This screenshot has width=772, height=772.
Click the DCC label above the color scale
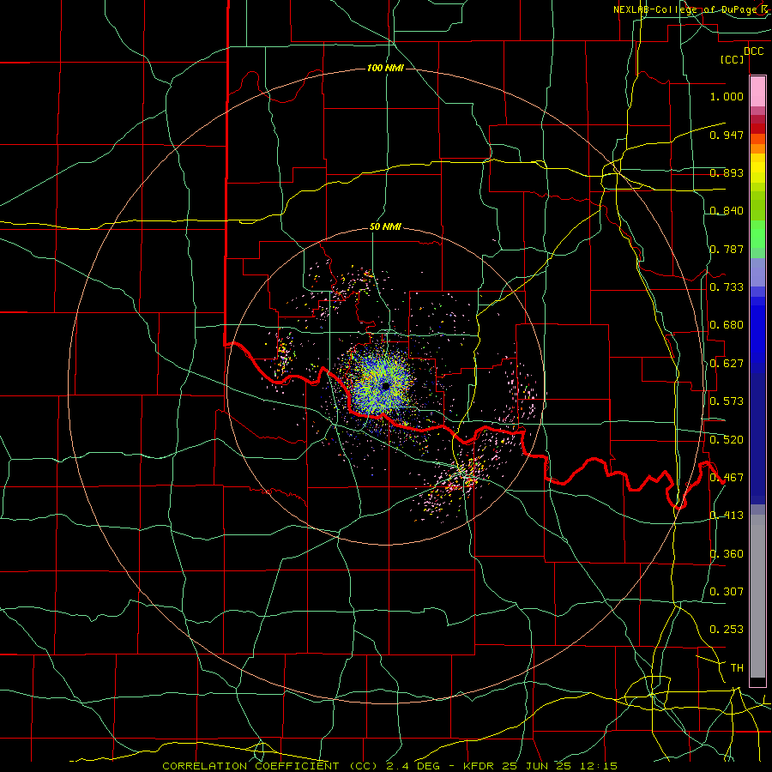pyautogui.click(x=753, y=51)
